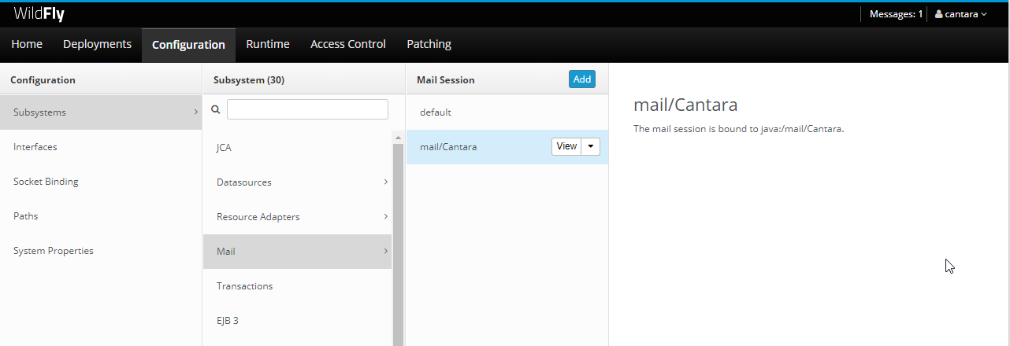Open the Messages notification link

(896, 14)
